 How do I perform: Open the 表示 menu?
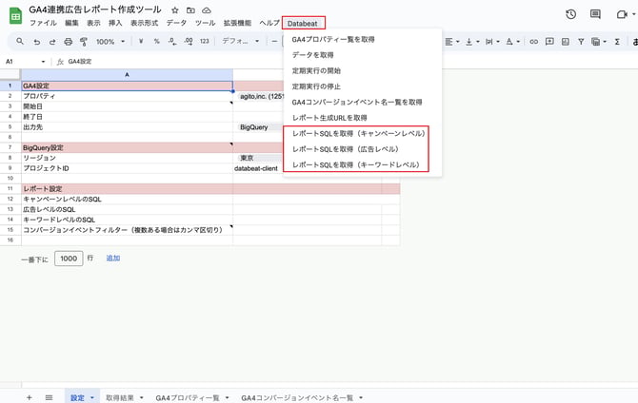pos(93,23)
